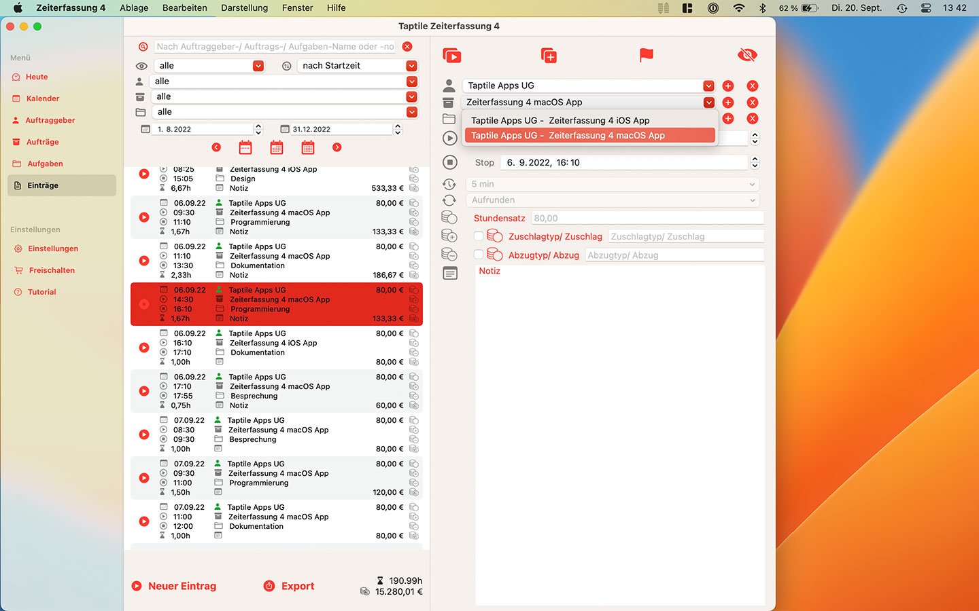The image size is (979, 611).
Task: Click the Stop date-time field 6. 9.2022
Action: point(624,162)
